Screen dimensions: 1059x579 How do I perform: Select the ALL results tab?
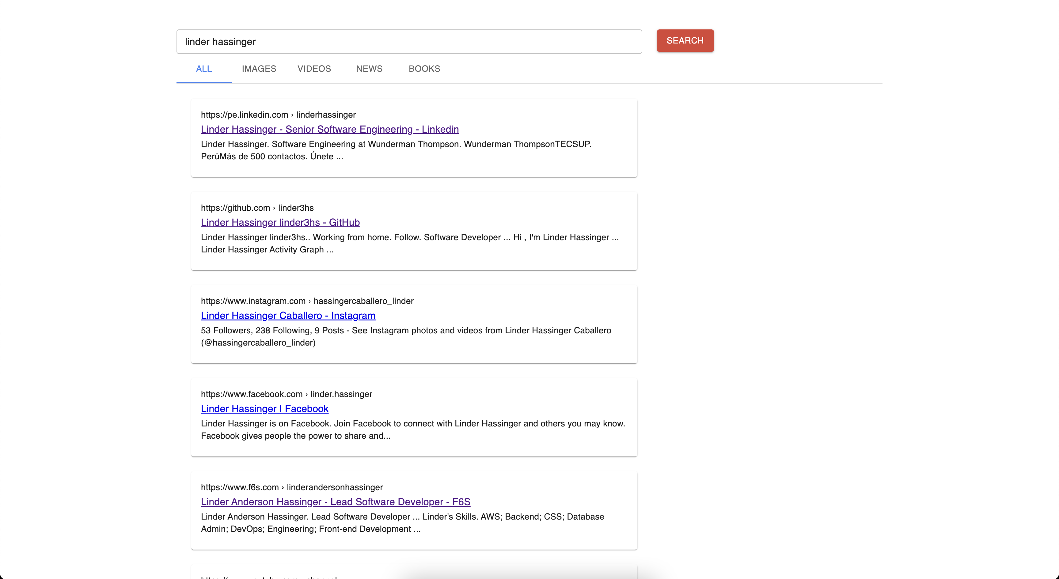[x=203, y=69]
